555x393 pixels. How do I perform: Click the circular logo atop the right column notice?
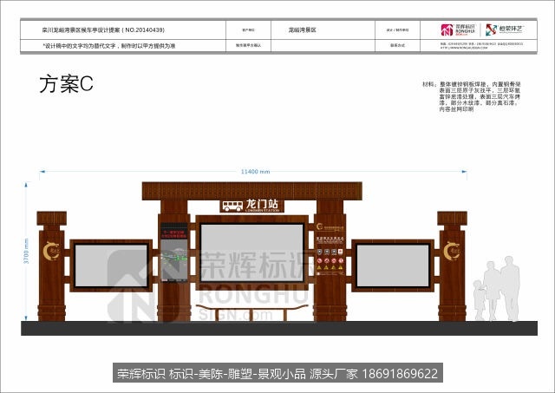[x=320, y=226]
